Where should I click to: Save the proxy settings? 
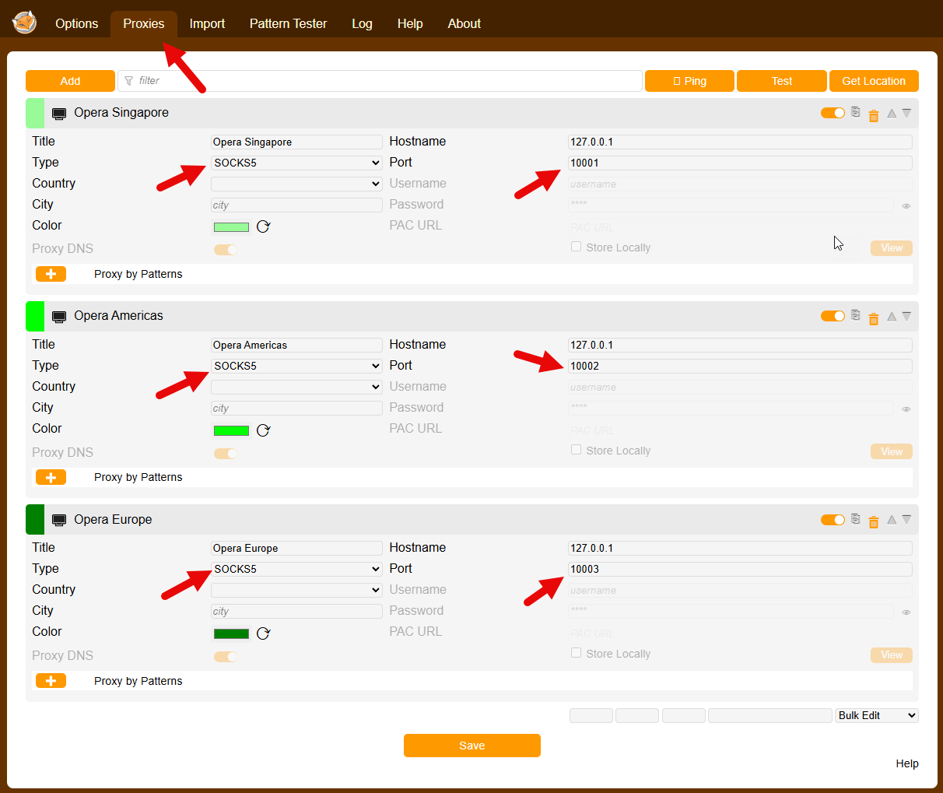coord(472,746)
